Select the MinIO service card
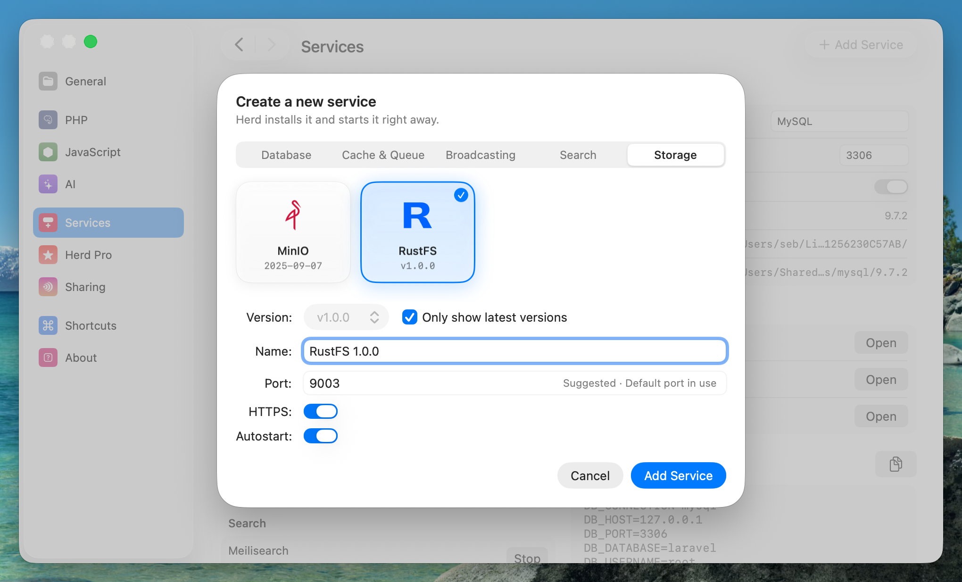962x582 pixels. tap(293, 232)
